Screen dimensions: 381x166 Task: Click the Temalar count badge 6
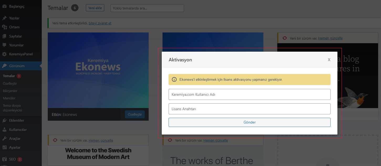[x=75, y=8]
